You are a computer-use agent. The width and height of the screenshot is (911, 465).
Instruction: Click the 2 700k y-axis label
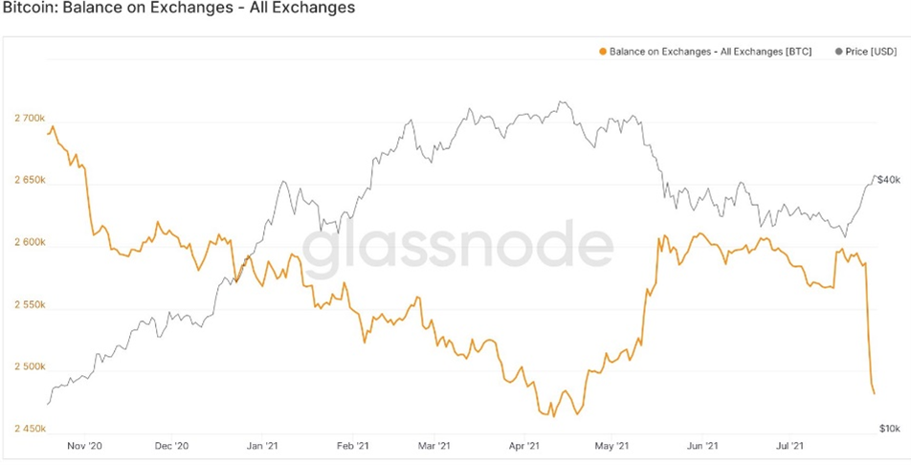(31, 119)
